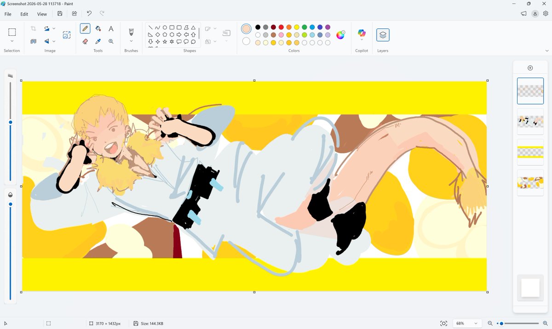This screenshot has height=329, width=552.
Task: Select the Pencil tool
Action: tap(85, 28)
